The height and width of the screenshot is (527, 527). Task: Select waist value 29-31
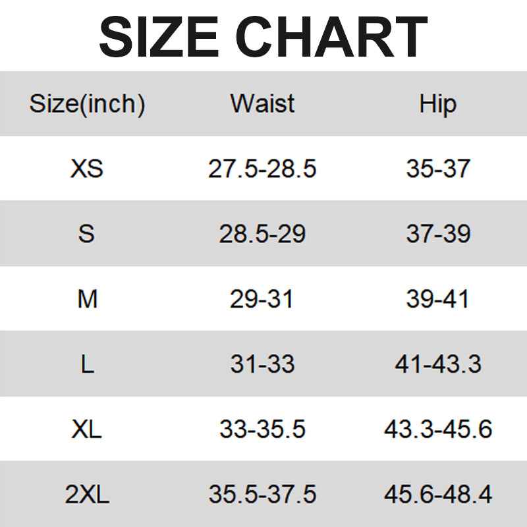(262, 299)
